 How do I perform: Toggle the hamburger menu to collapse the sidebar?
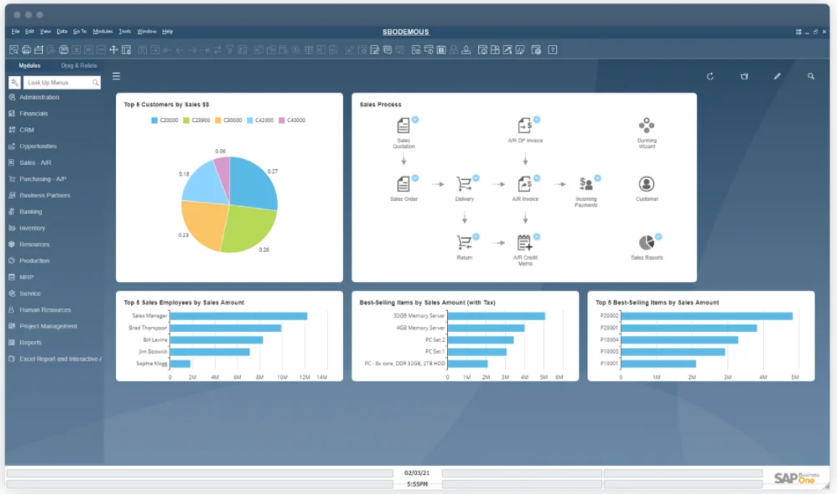(x=117, y=76)
